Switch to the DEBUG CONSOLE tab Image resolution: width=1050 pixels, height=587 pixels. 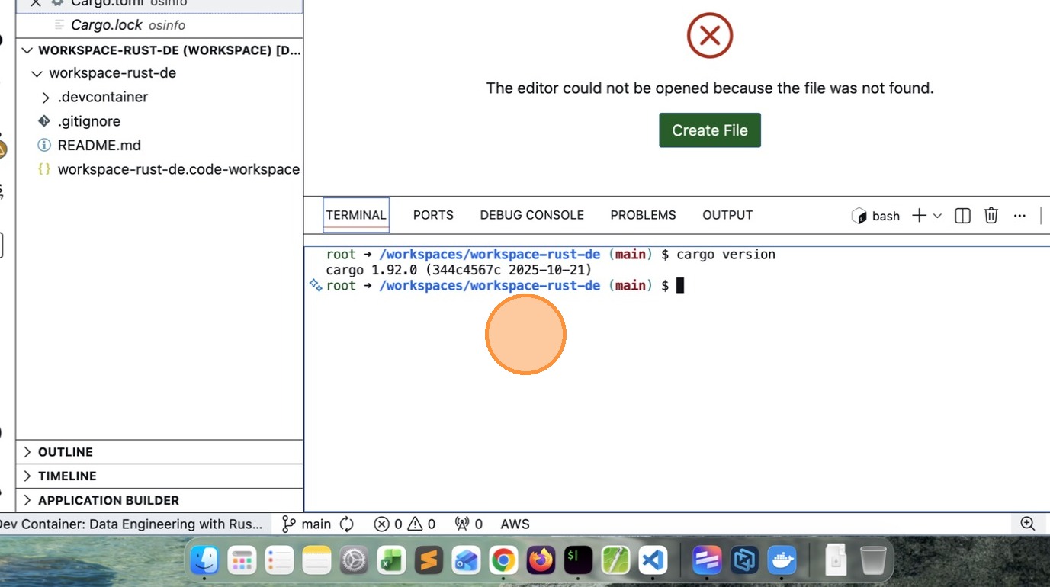tap(531, 215)
